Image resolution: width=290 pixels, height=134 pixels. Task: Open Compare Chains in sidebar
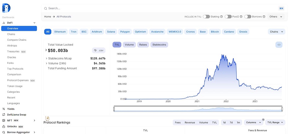pyautogui.click(x=17, y=40)
